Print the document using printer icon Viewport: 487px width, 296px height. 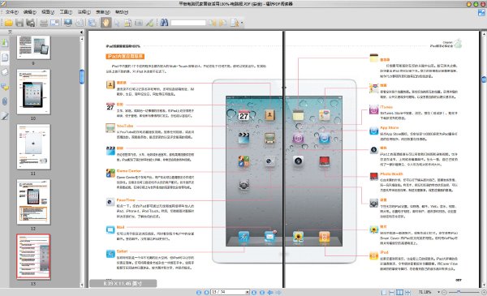tap(44, 23)
